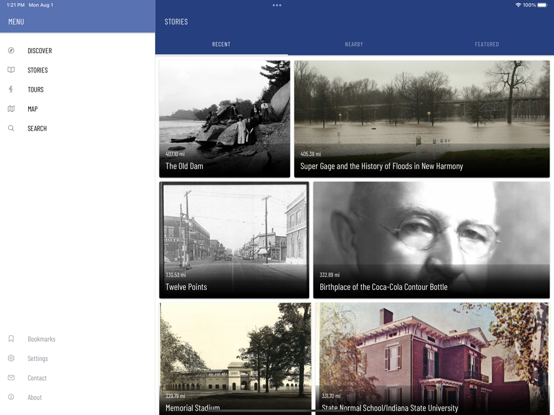Open the Memorial Stadium story card

click(235, 359)
